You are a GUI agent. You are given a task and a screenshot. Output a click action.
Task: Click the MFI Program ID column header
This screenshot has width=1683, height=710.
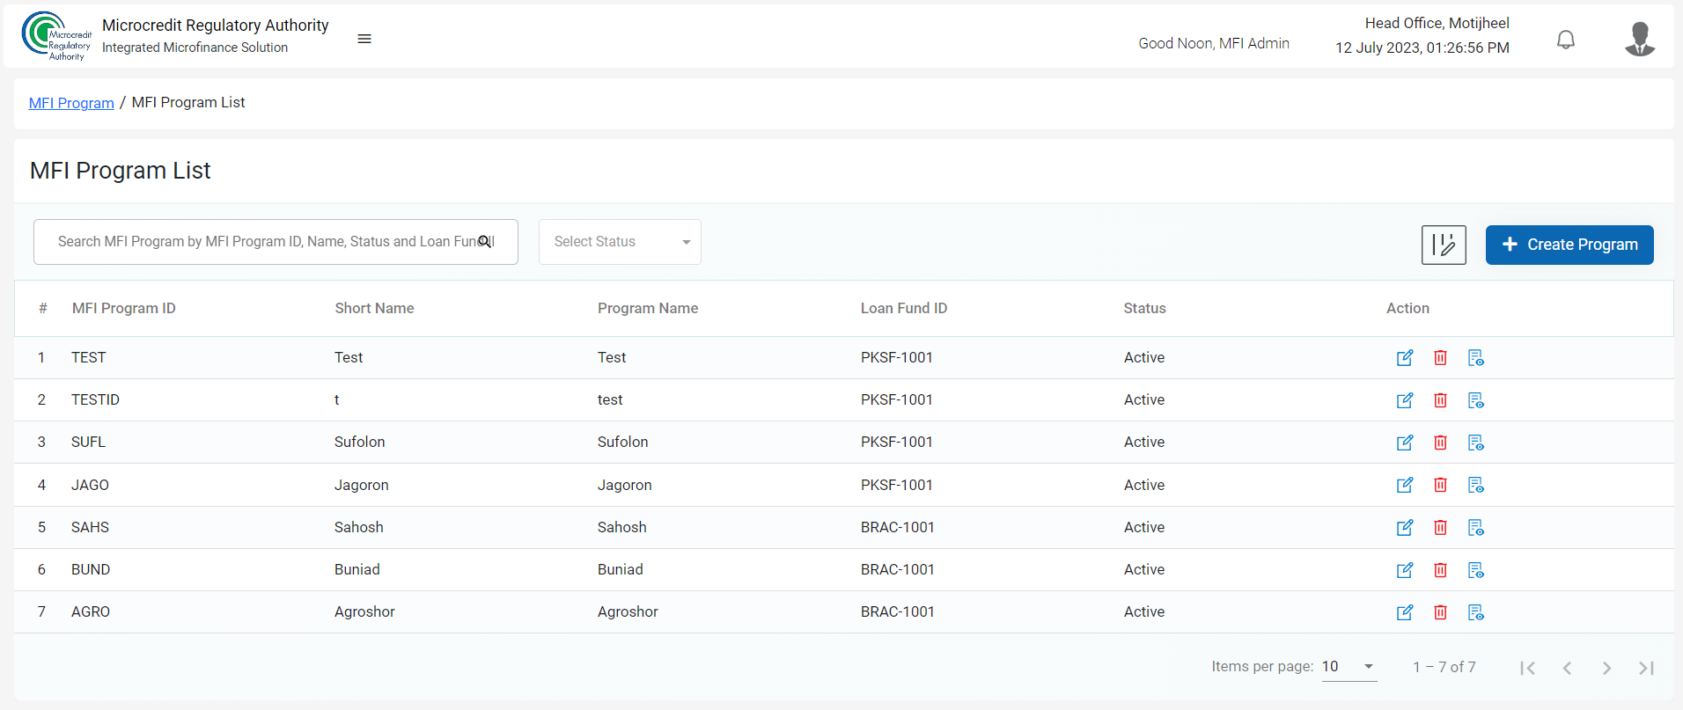[x=124, y=308]
